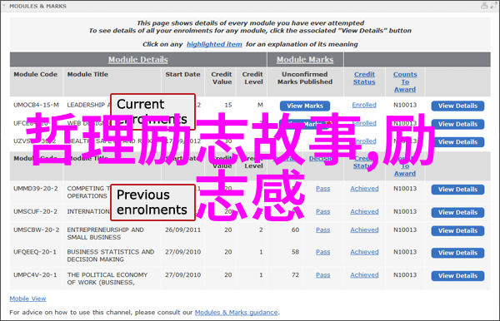This screenshot has height=321, width=500.
Task: Click mark 60 for UMSCBW-20-2
Action: coord(295,230)
